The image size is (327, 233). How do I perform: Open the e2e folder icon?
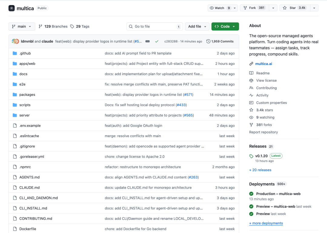coord(15,84)
